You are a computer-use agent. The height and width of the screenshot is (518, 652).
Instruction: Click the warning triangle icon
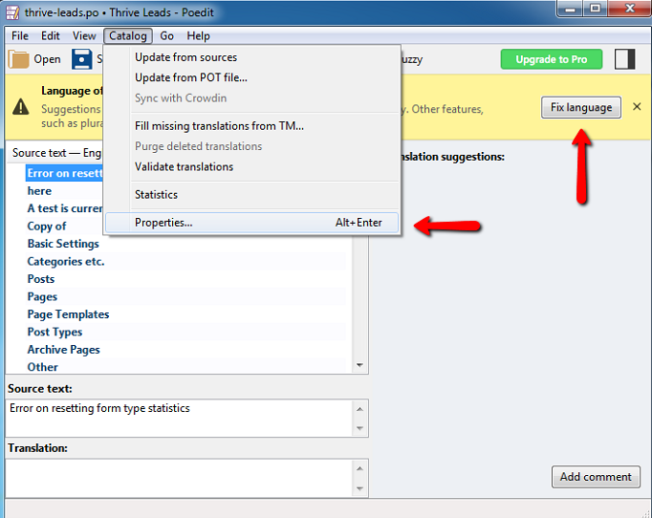pos(21,107)
